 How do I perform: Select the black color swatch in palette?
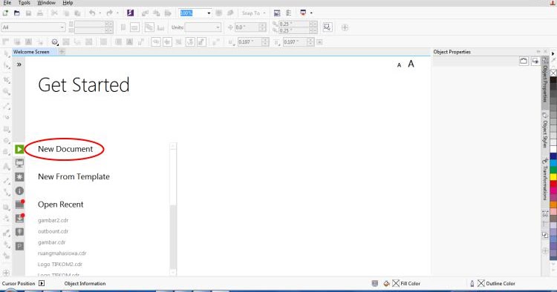553,80
